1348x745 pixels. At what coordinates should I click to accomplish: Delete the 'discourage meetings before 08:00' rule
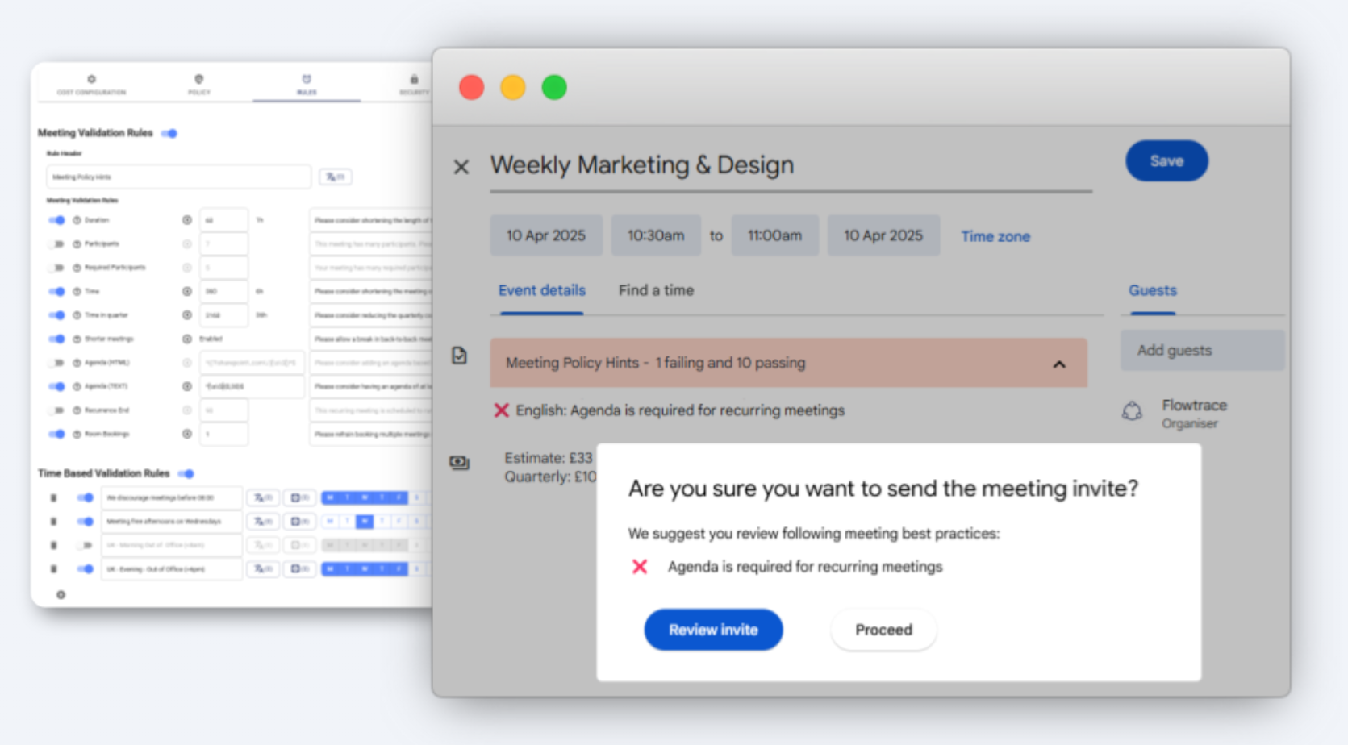tap(54, 498)
